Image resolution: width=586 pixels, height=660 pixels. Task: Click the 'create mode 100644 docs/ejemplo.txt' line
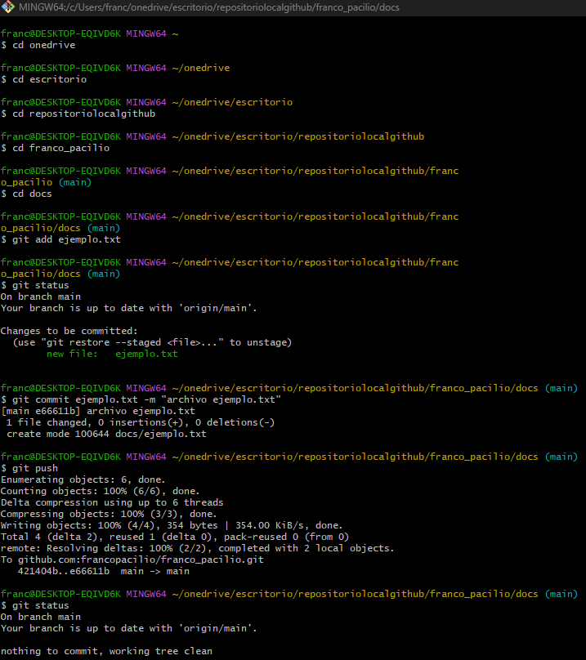[106, 434]
